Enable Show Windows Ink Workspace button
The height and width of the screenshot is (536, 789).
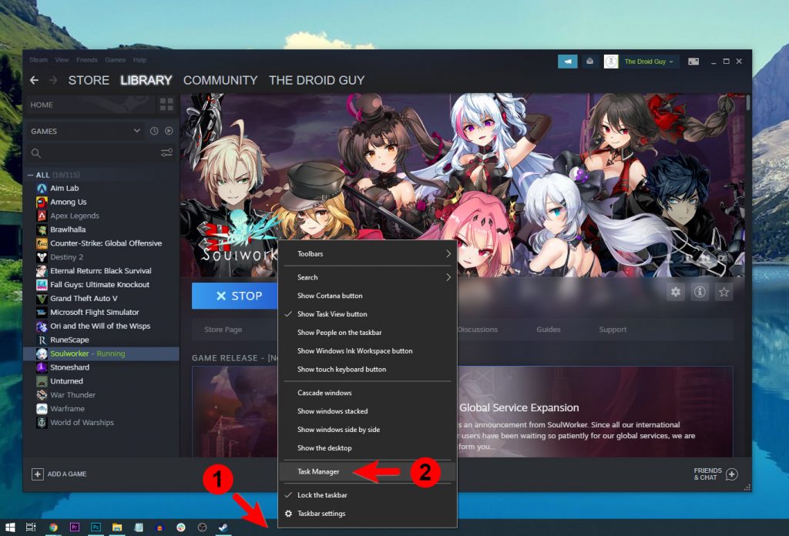coord(368,351)
